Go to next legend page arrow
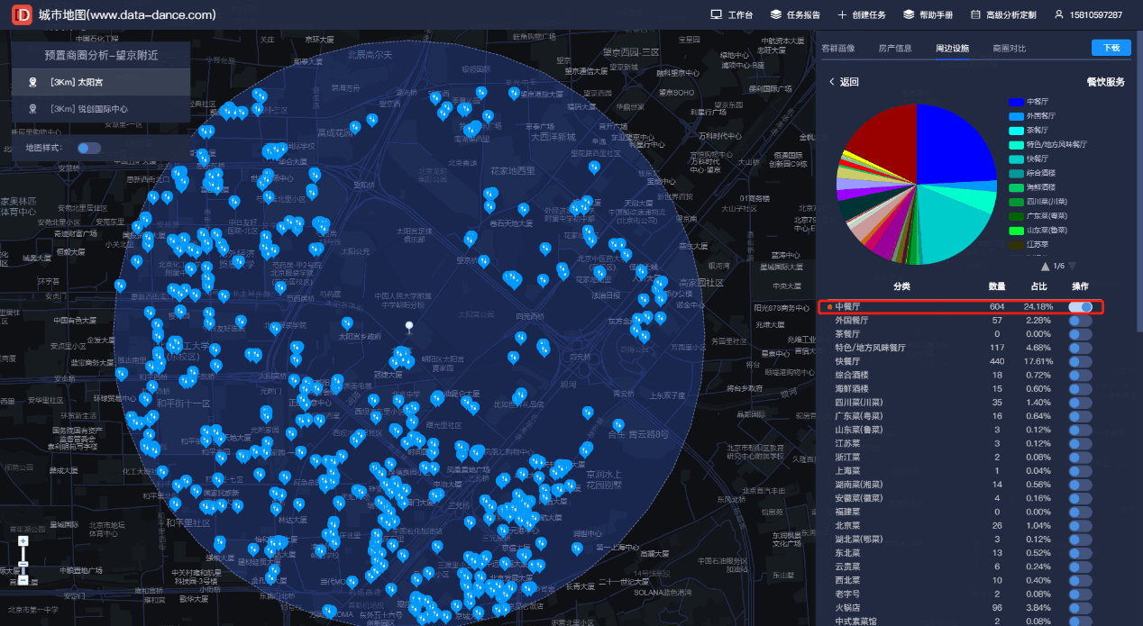The width and height of the screenshot is (1143, 626). point(1072,266)
